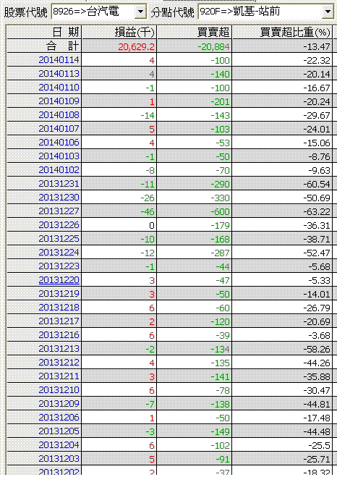Open the date link 20131216
The width and height of the screenshot is (337, 477).
59,335
